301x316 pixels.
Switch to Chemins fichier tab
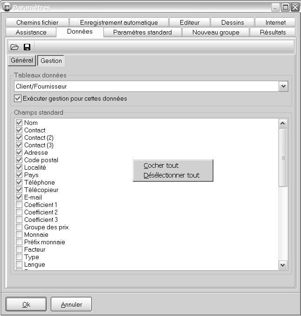tap(37, 22)
